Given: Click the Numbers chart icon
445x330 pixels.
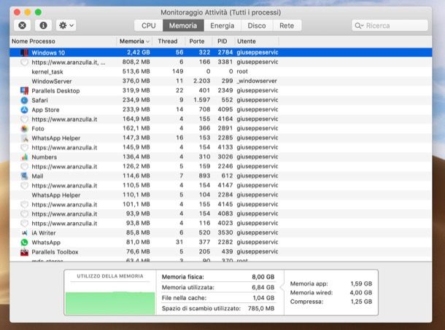Looking at the screenshot, I should 24,157.
